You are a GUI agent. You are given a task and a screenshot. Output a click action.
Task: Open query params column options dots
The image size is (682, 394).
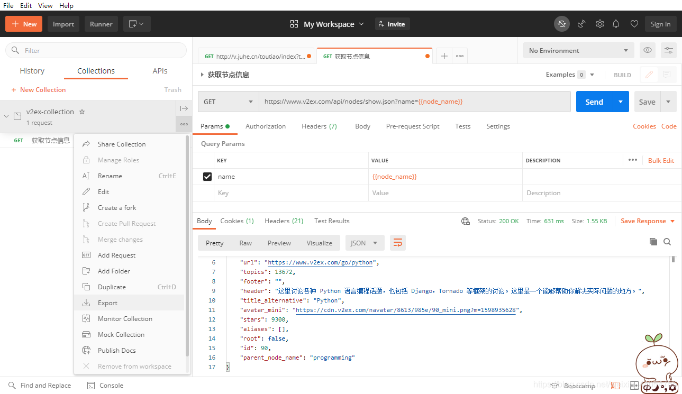coord(633,160)
